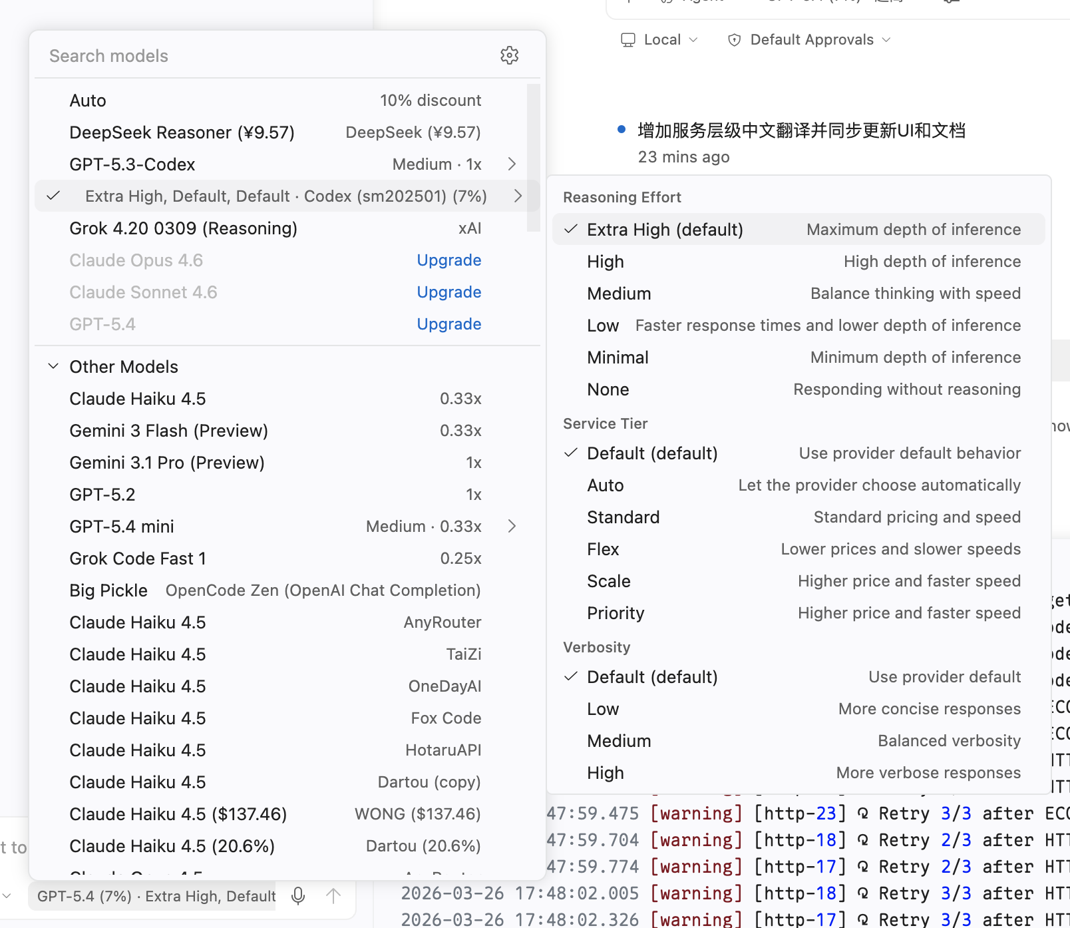Set service tier to Flex
The image size is (1070, 928).
799,549
